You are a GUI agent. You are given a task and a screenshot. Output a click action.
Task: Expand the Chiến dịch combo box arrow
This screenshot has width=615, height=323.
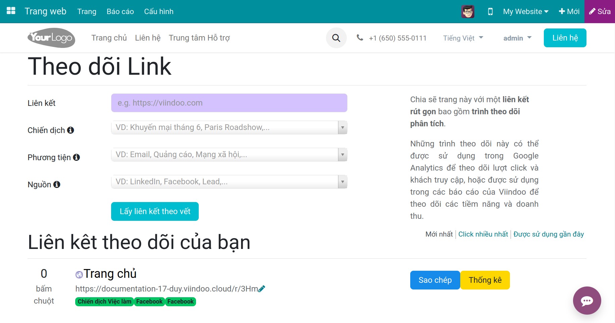point(342,127)
